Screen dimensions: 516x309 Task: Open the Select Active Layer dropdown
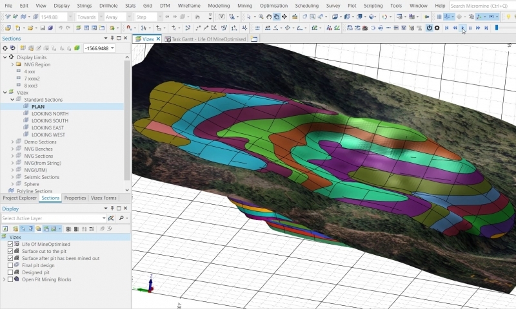click(x=103, y=218)
